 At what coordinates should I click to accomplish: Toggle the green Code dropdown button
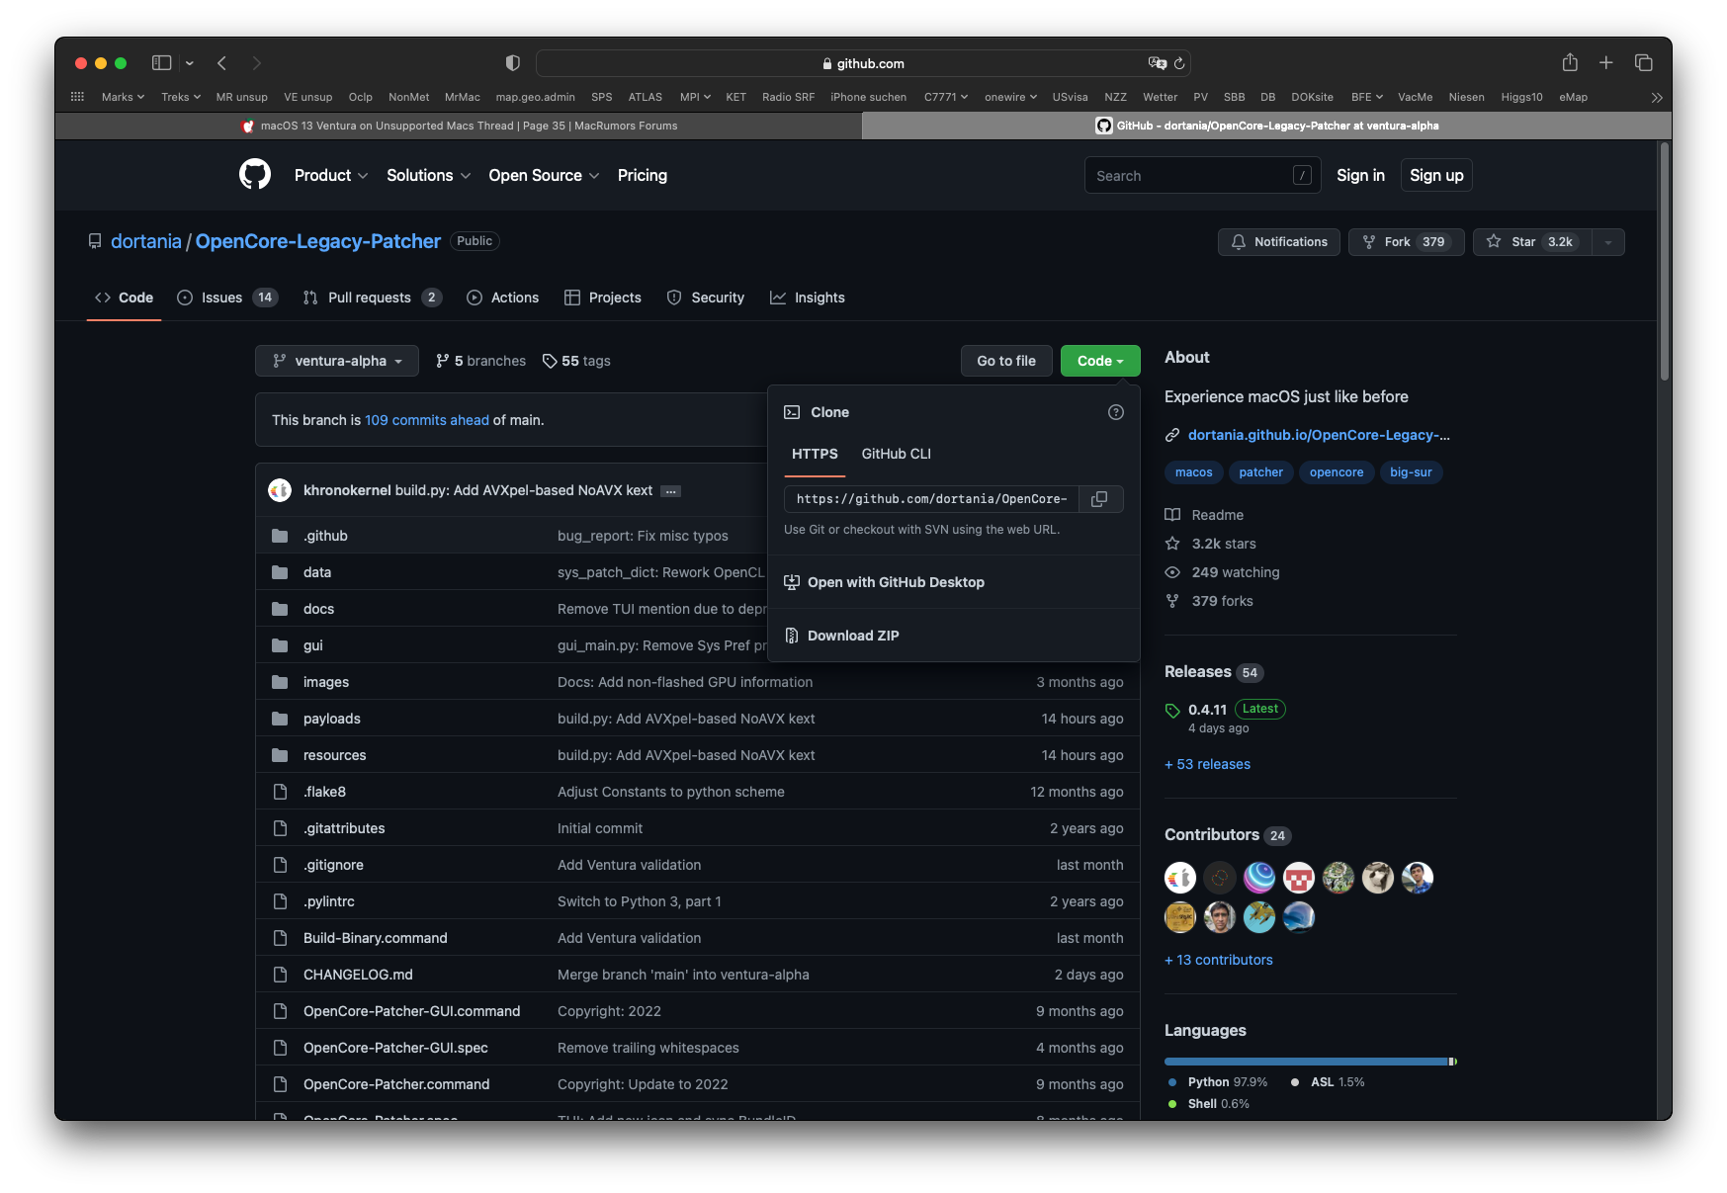1100,361
